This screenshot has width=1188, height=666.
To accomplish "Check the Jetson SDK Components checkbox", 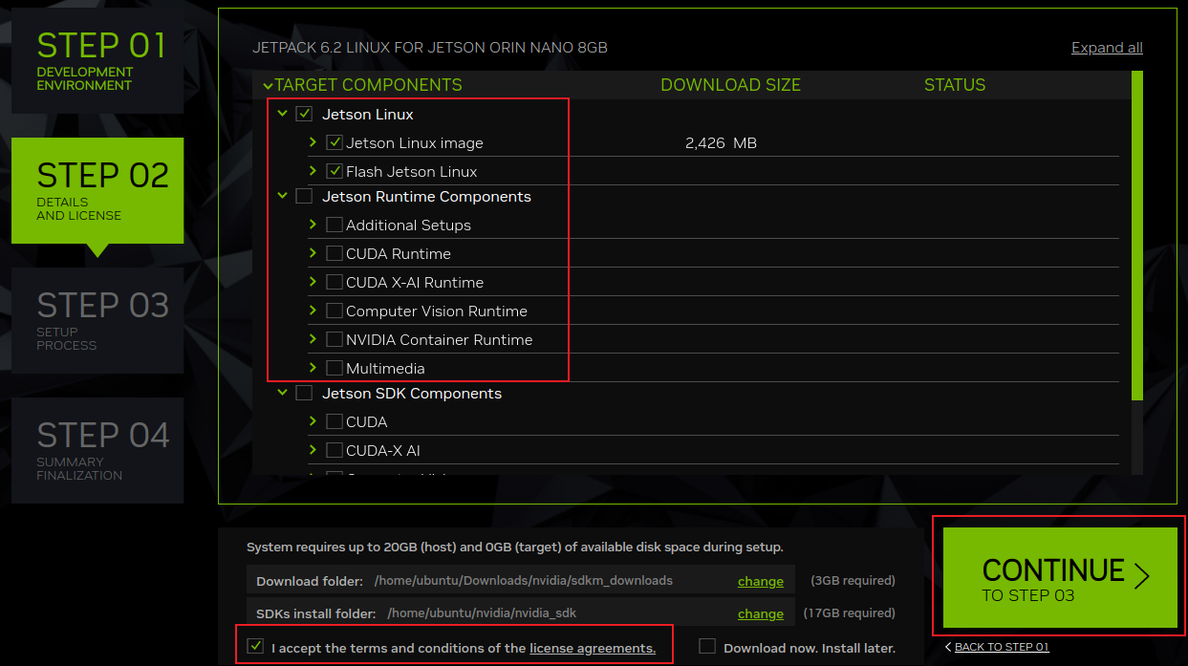I will (x=304, y=393).
